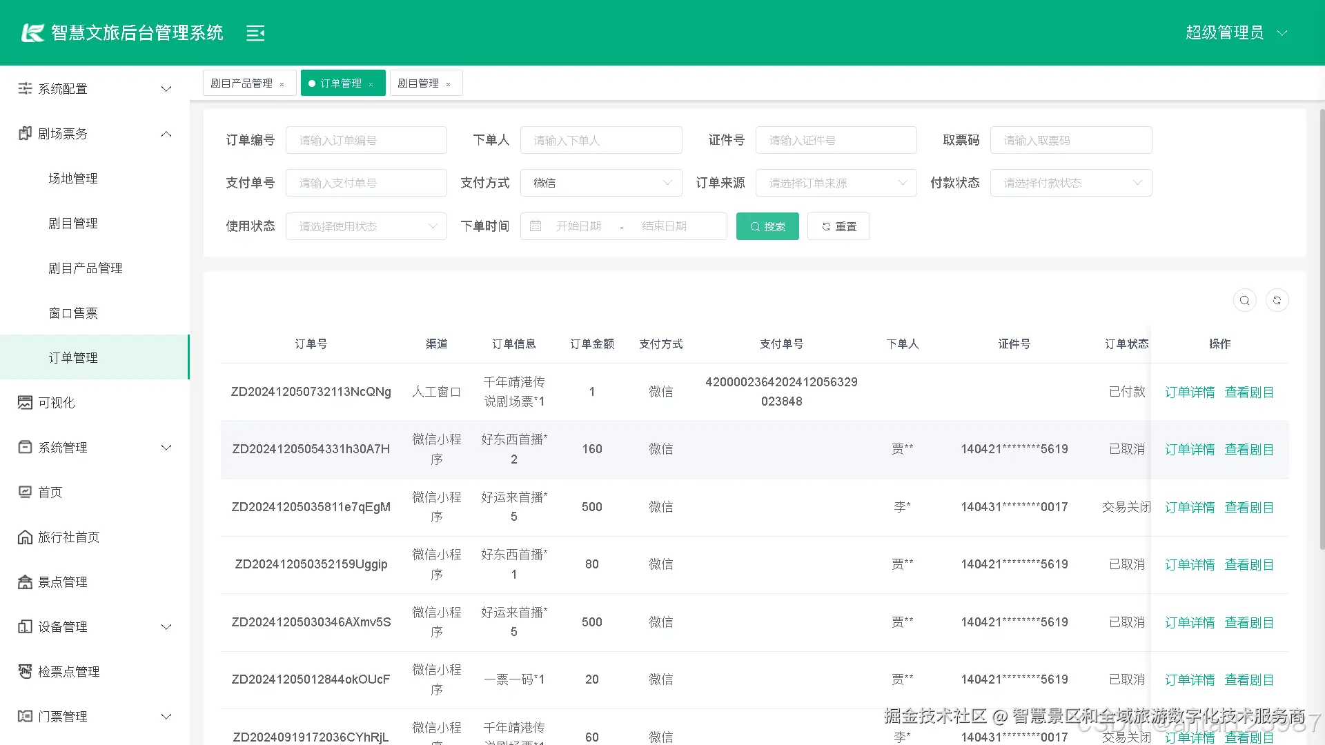Select 窗口售票 in the sidebar

tap(73, 313)
